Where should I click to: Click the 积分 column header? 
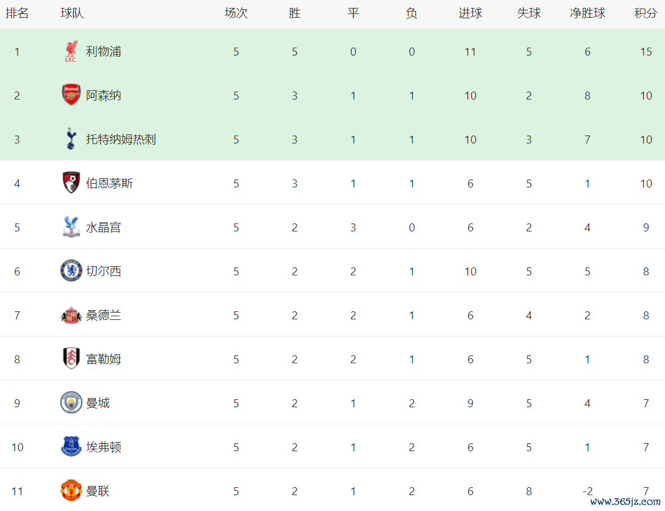pos(645,13)
